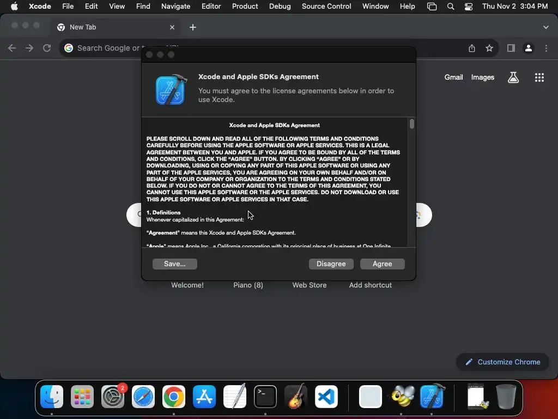This screenshot has width=558, height=419.
Task: Open Chrome from the Dock
Action: [x=174, y=397]
